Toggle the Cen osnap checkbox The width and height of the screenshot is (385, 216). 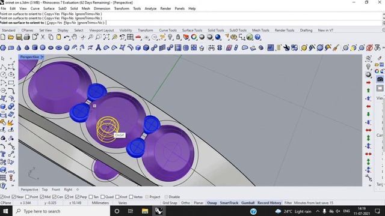[x=55, y=197]
